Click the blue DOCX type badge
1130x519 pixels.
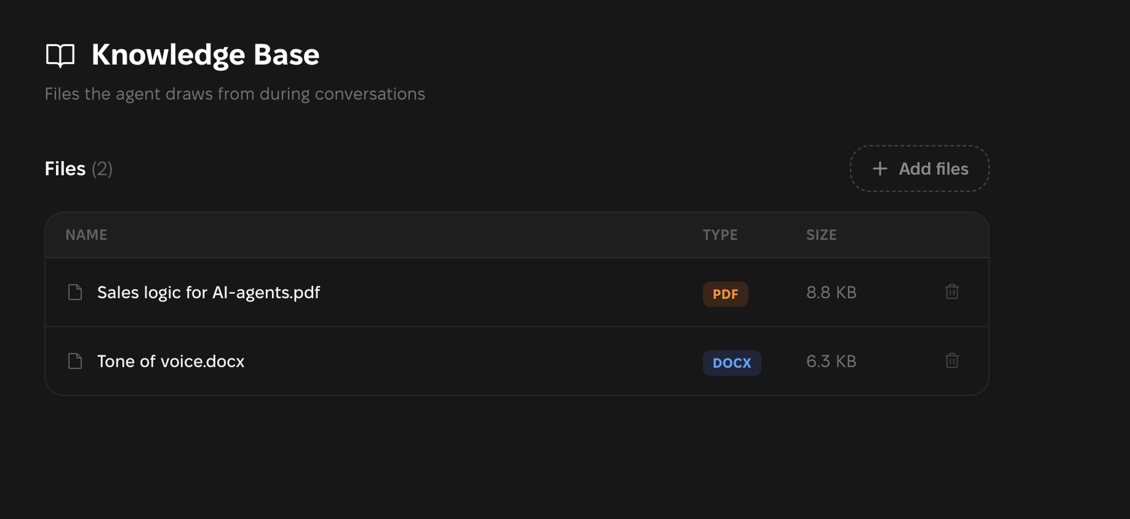tap(732, 363)
